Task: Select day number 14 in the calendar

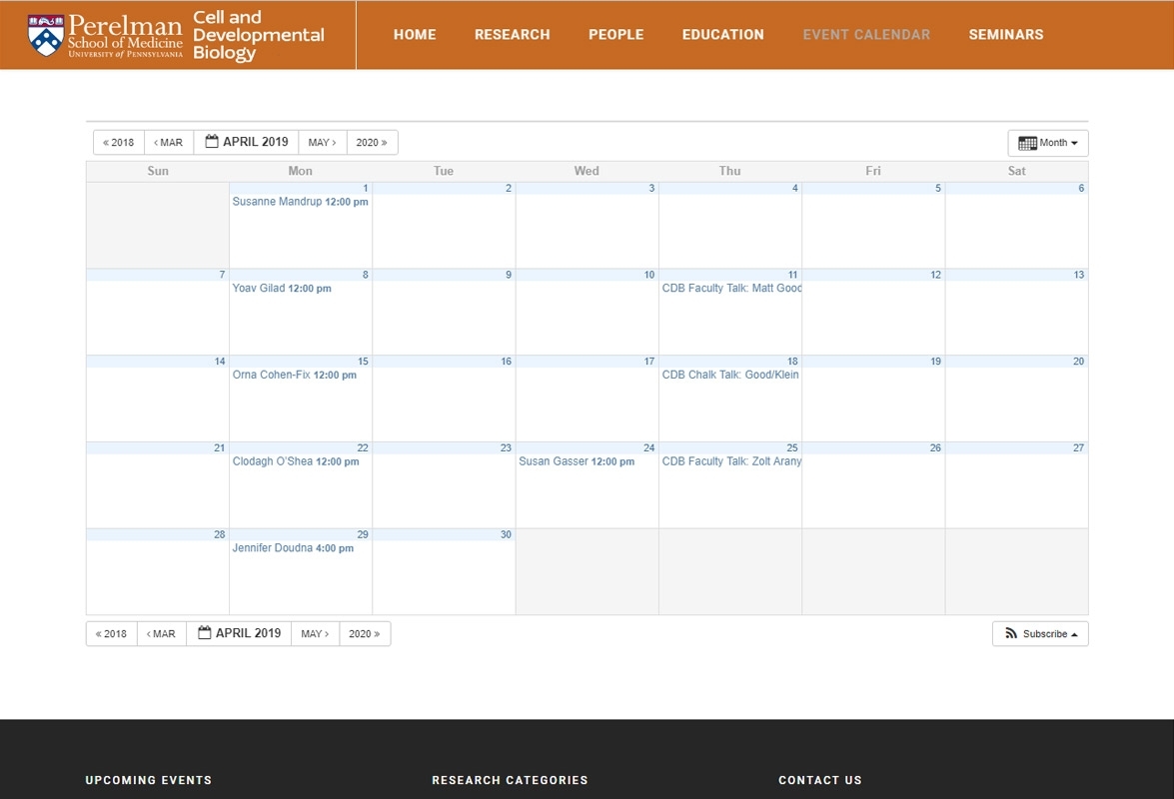Action: click(x=220, y=363)
